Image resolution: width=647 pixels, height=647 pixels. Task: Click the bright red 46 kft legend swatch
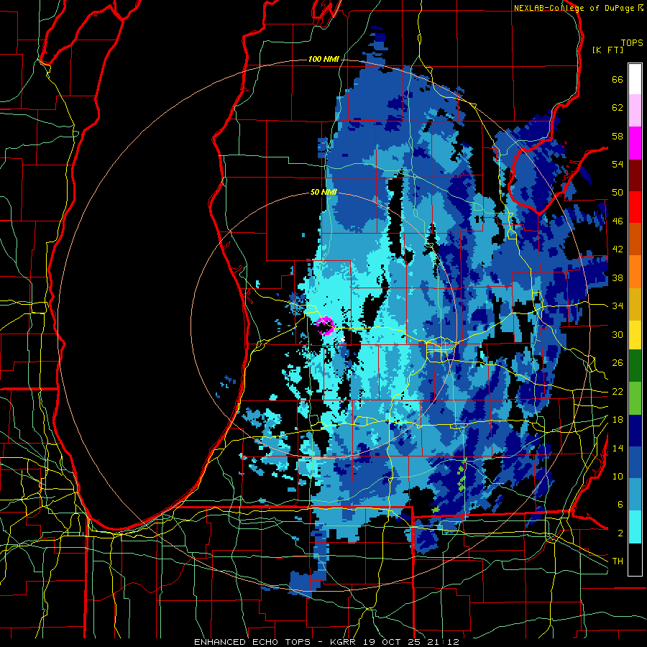[x=635, y=207]
